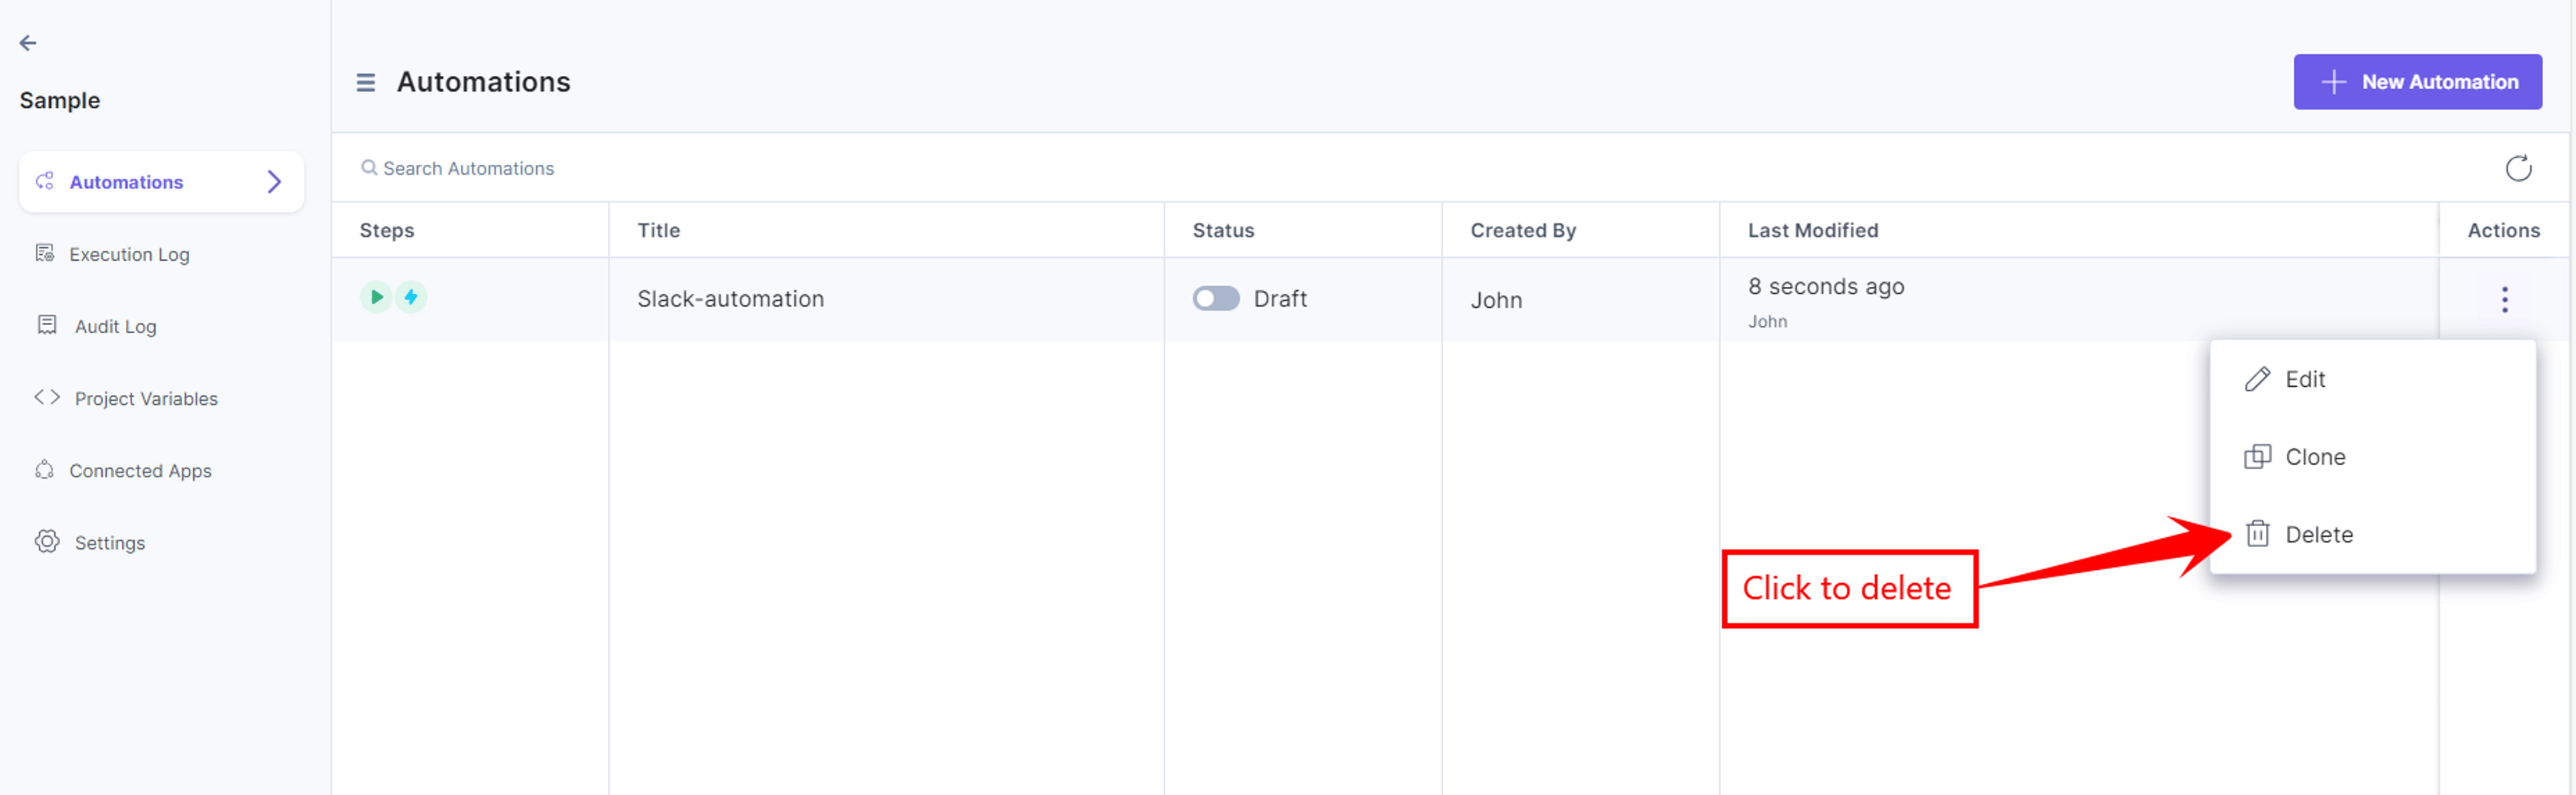Click the New Automation button
Image resolution: width=2576 pixels, height=795 pixels.
pos(2417,82)
